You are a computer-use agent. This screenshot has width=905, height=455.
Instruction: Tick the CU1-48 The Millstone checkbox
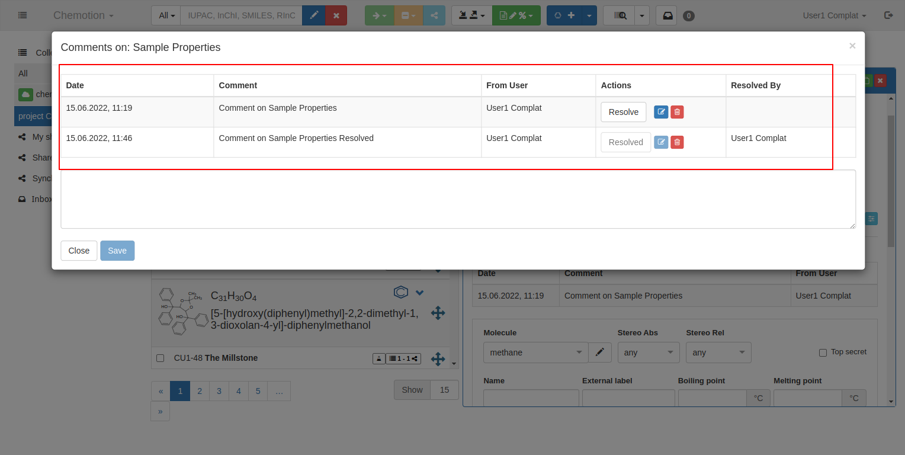tap(160, 358)
